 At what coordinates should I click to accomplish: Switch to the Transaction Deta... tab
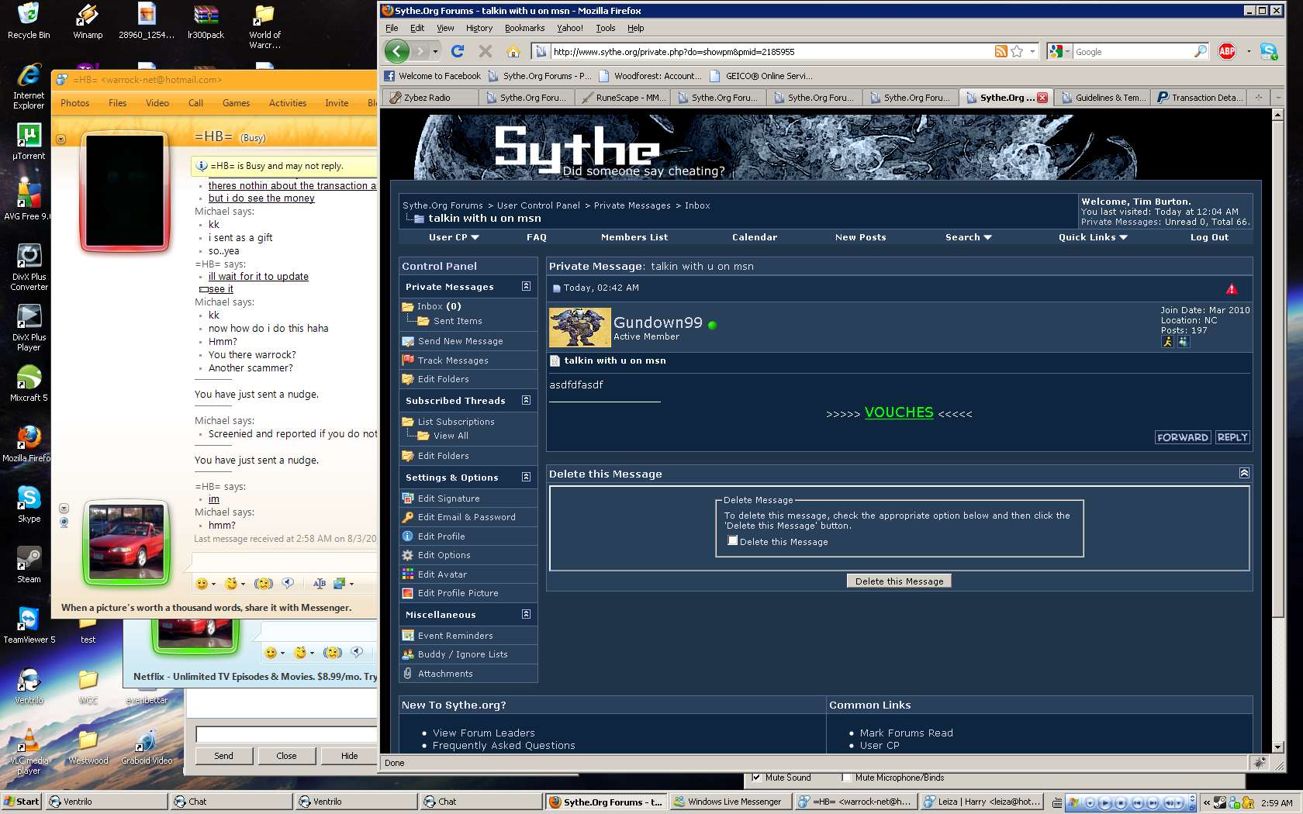pyautogui.click(x=1200, y=98)
